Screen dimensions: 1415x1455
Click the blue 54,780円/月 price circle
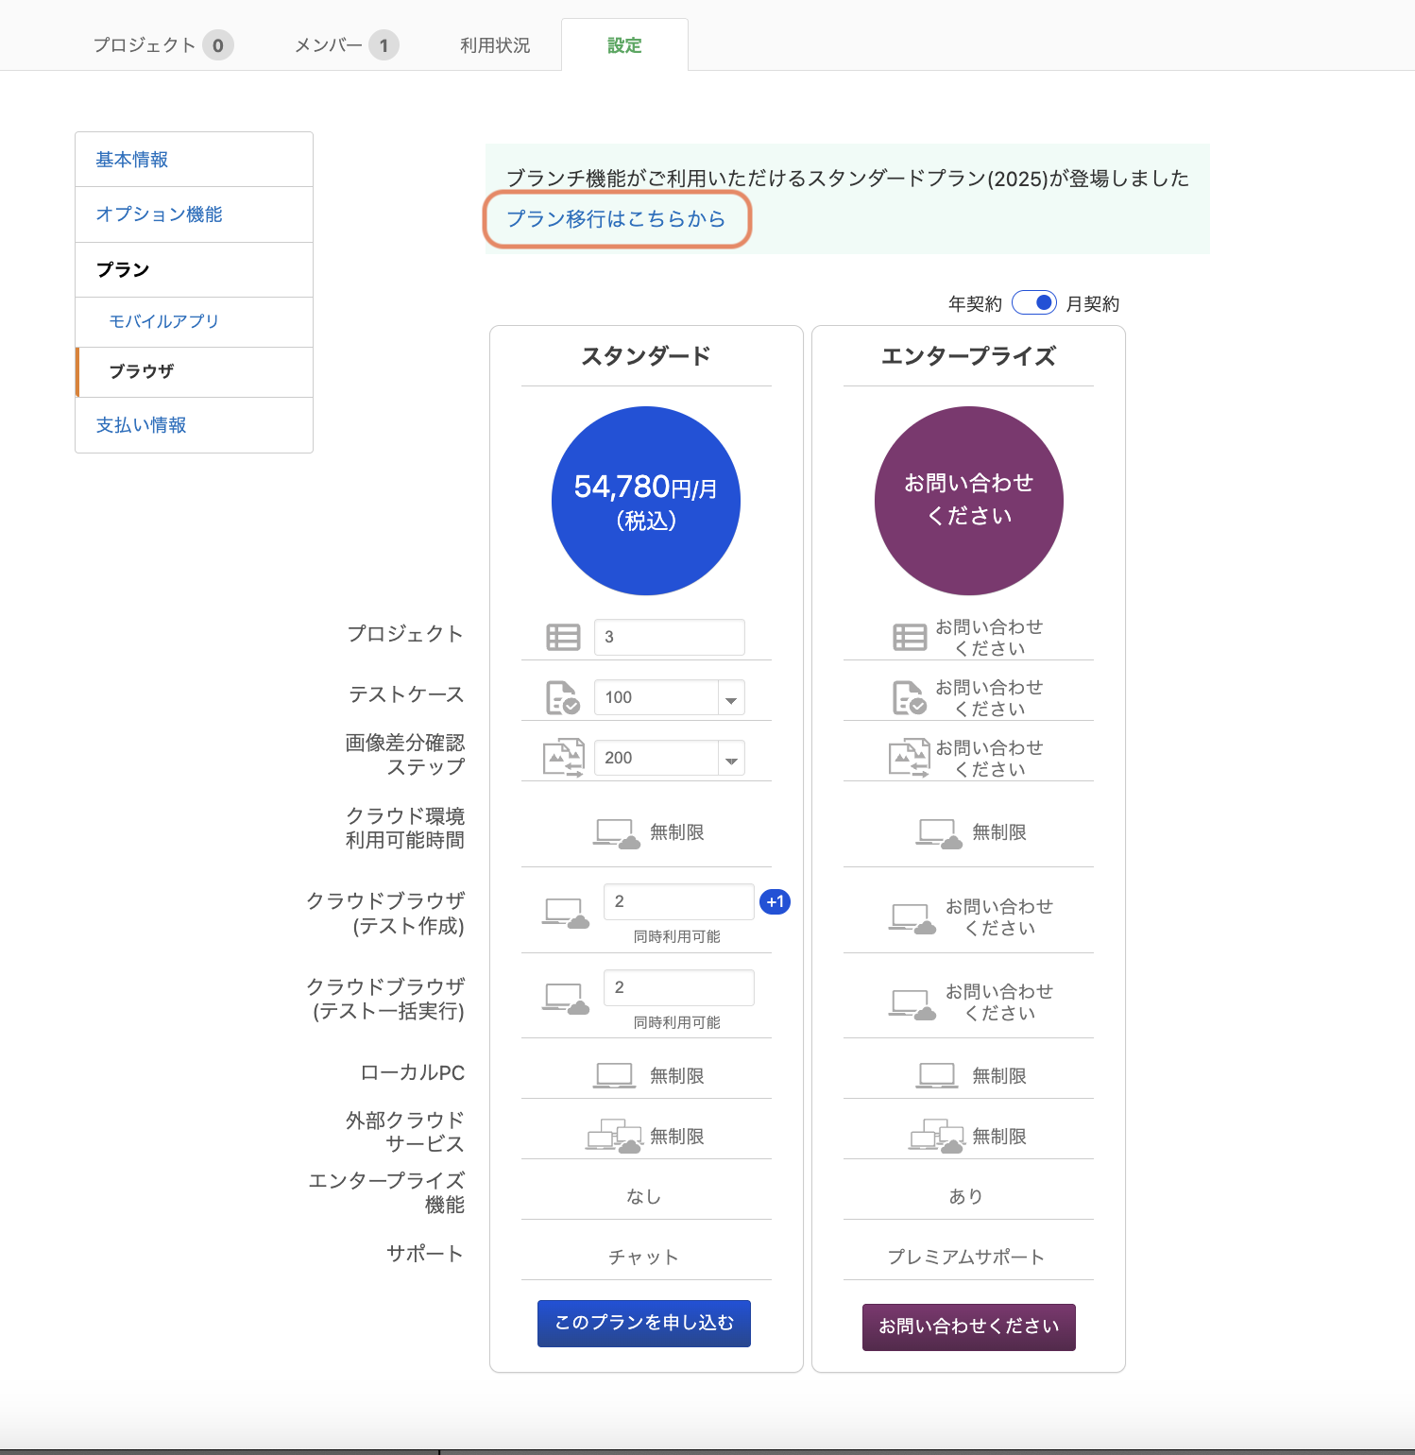(646, 501)
